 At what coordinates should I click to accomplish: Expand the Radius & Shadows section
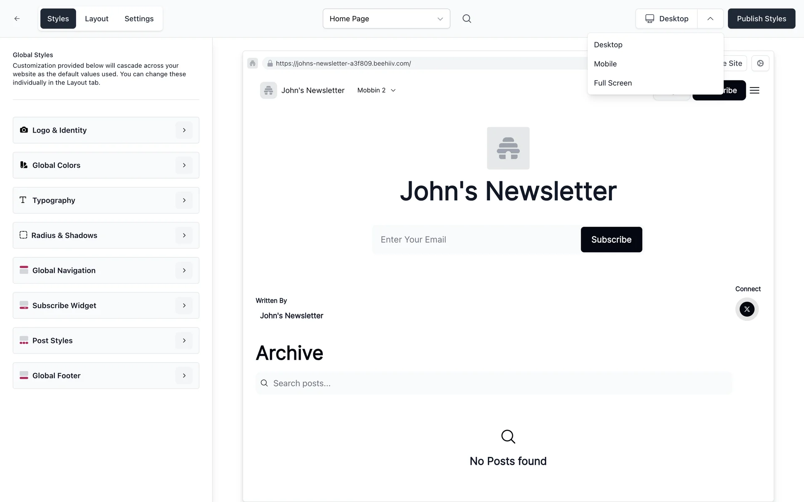[184, 236]
